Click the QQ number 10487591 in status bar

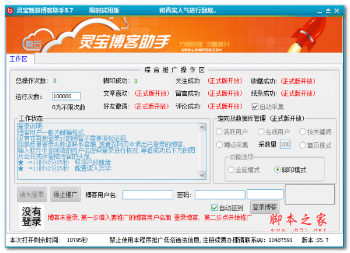pyautogui.click(x=281, y=240)
